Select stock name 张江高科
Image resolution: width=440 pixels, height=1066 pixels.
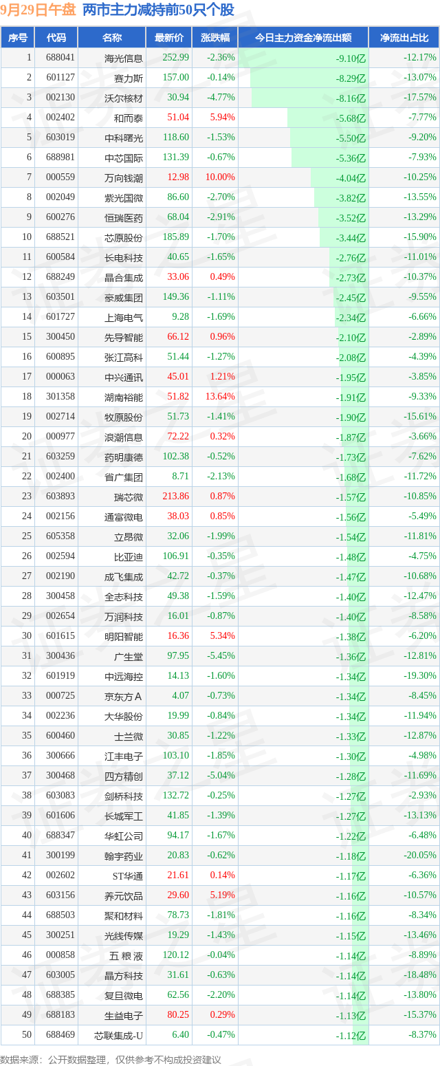click(x=124, y=357)
